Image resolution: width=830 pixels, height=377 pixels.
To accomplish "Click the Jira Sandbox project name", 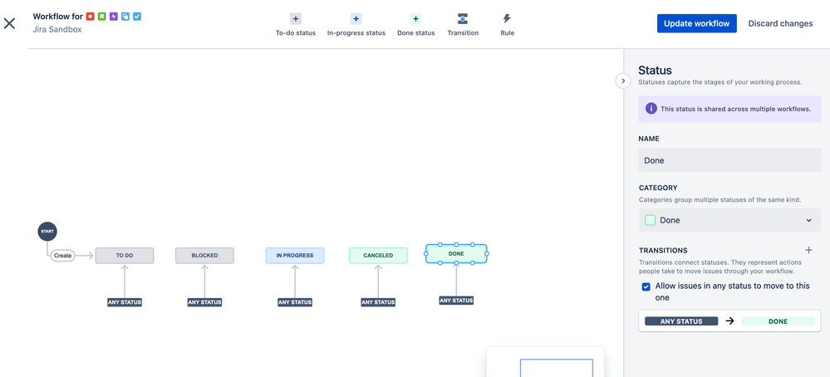I will click(57, 30).
